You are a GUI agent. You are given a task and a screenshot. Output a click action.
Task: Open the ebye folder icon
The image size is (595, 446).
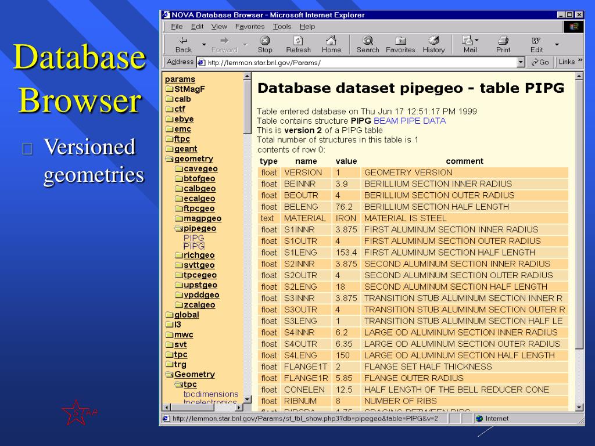point(169,119)
